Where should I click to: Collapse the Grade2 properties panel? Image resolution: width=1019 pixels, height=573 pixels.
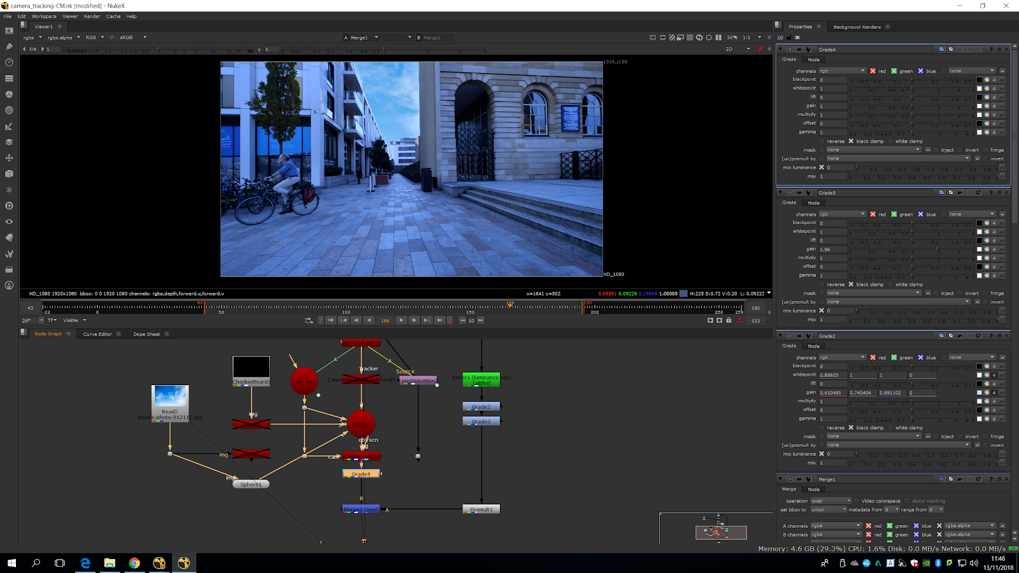[x=780, y=336]
